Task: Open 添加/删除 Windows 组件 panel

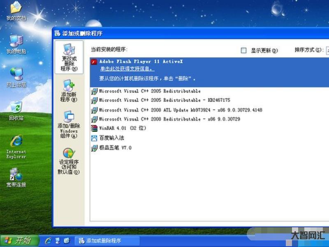Action: point(69,124)
